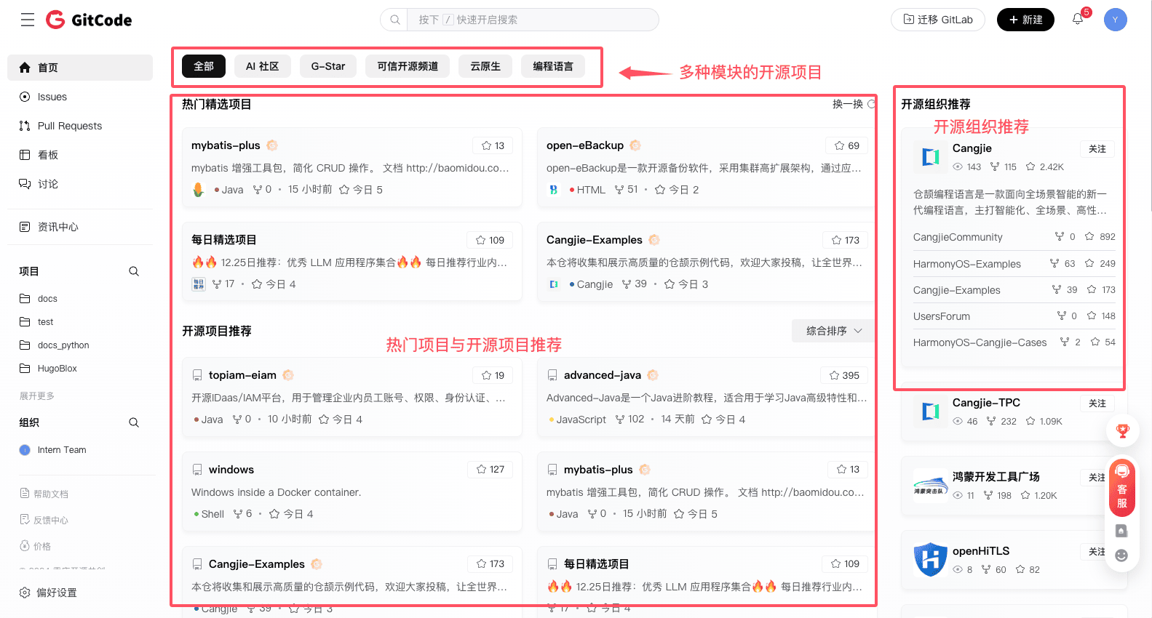Open Pull Requests in sidebar
The height and width of the screenshot is (618, 1152).
click(x=70, y=126)
